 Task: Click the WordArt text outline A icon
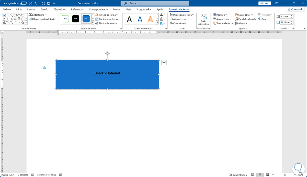tap(161, 19)
